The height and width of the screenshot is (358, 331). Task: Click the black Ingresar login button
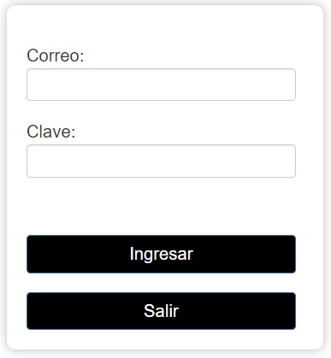point(161,254)
